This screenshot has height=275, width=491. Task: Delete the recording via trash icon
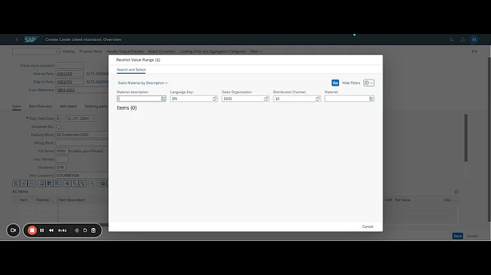tap(93, 230)
